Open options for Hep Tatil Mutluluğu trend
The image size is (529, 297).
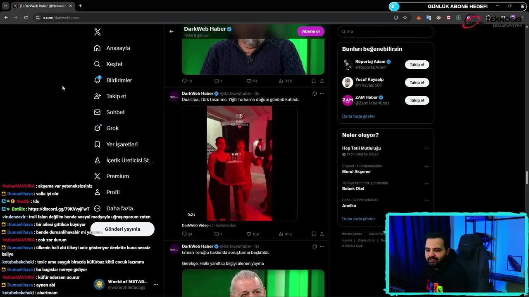pos(427,148)
